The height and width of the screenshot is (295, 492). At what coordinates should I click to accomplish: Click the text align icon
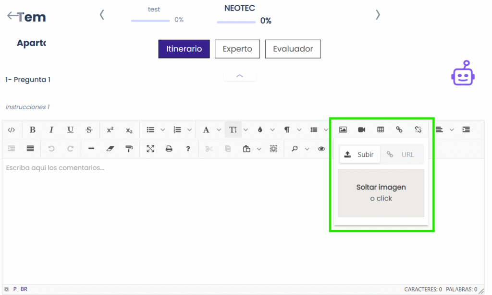point(439,130)
